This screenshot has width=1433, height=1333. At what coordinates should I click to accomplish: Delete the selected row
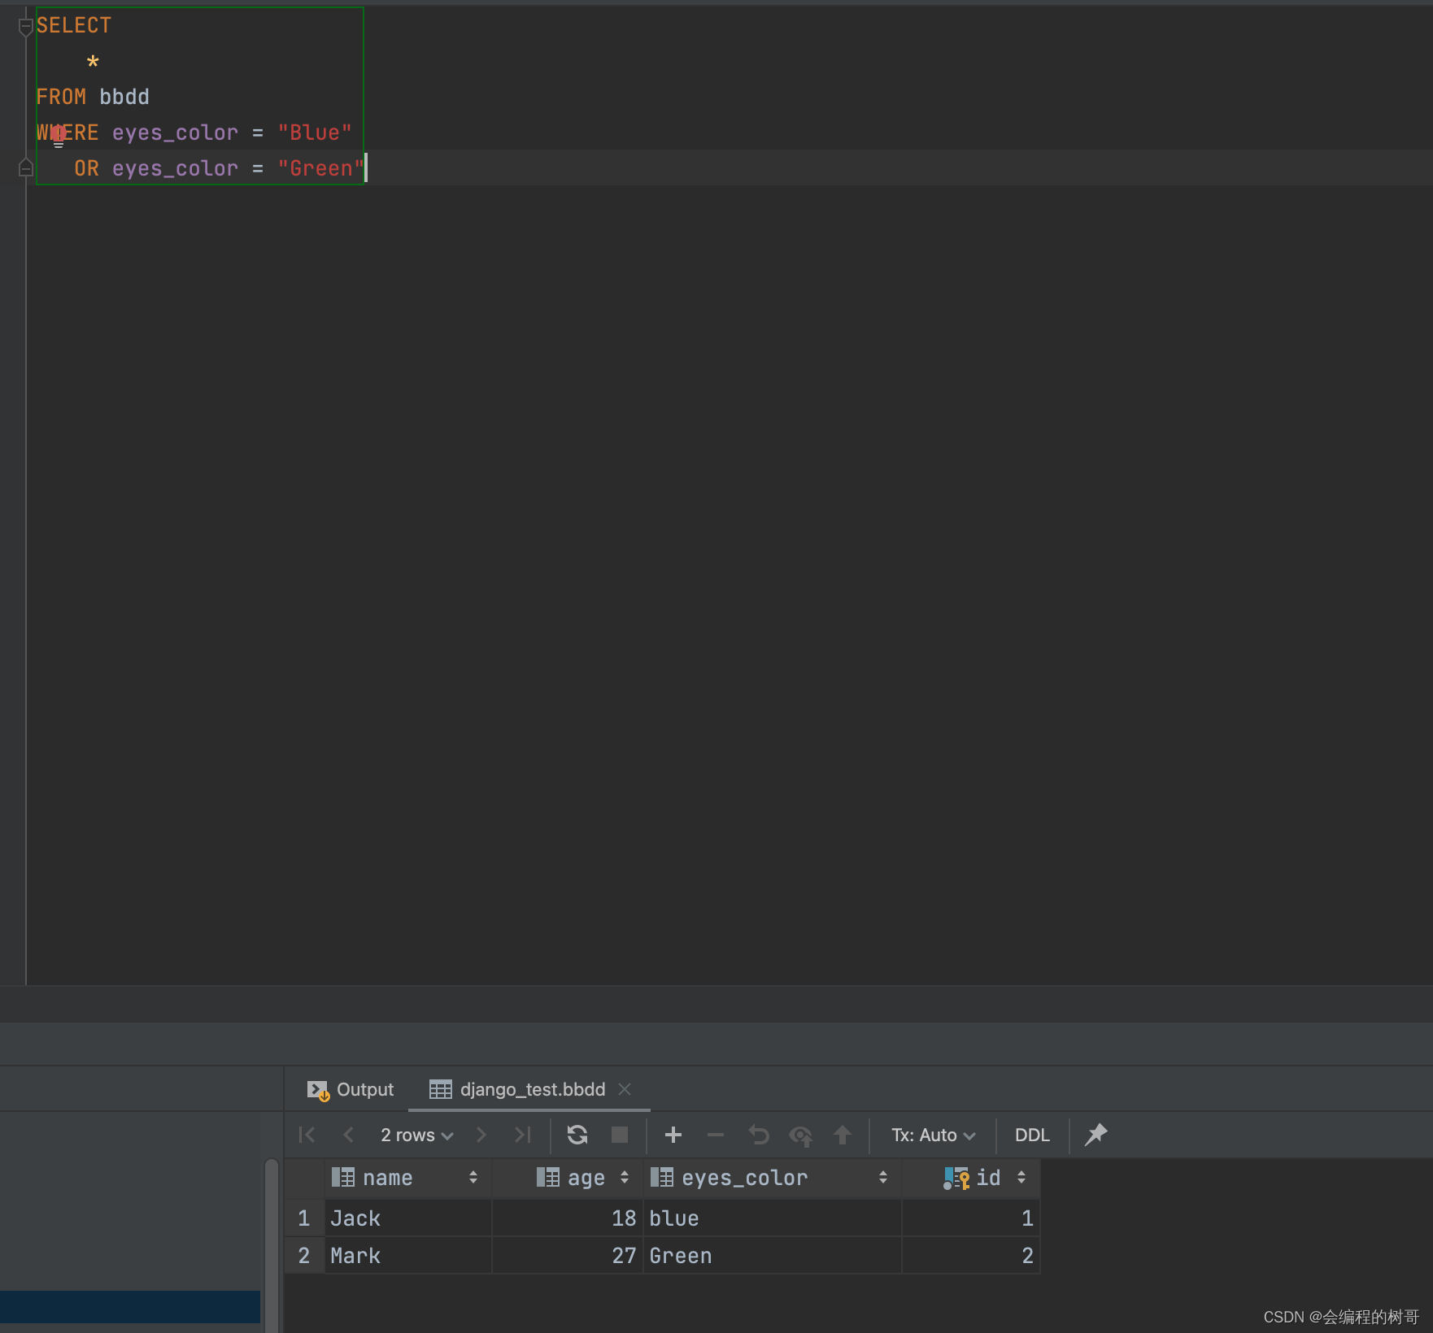[x=716, y=1135]
